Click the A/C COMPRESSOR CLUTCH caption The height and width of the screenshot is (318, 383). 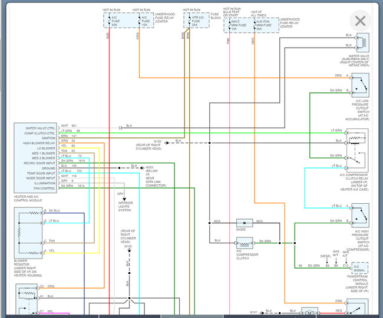tap(247, 254)
